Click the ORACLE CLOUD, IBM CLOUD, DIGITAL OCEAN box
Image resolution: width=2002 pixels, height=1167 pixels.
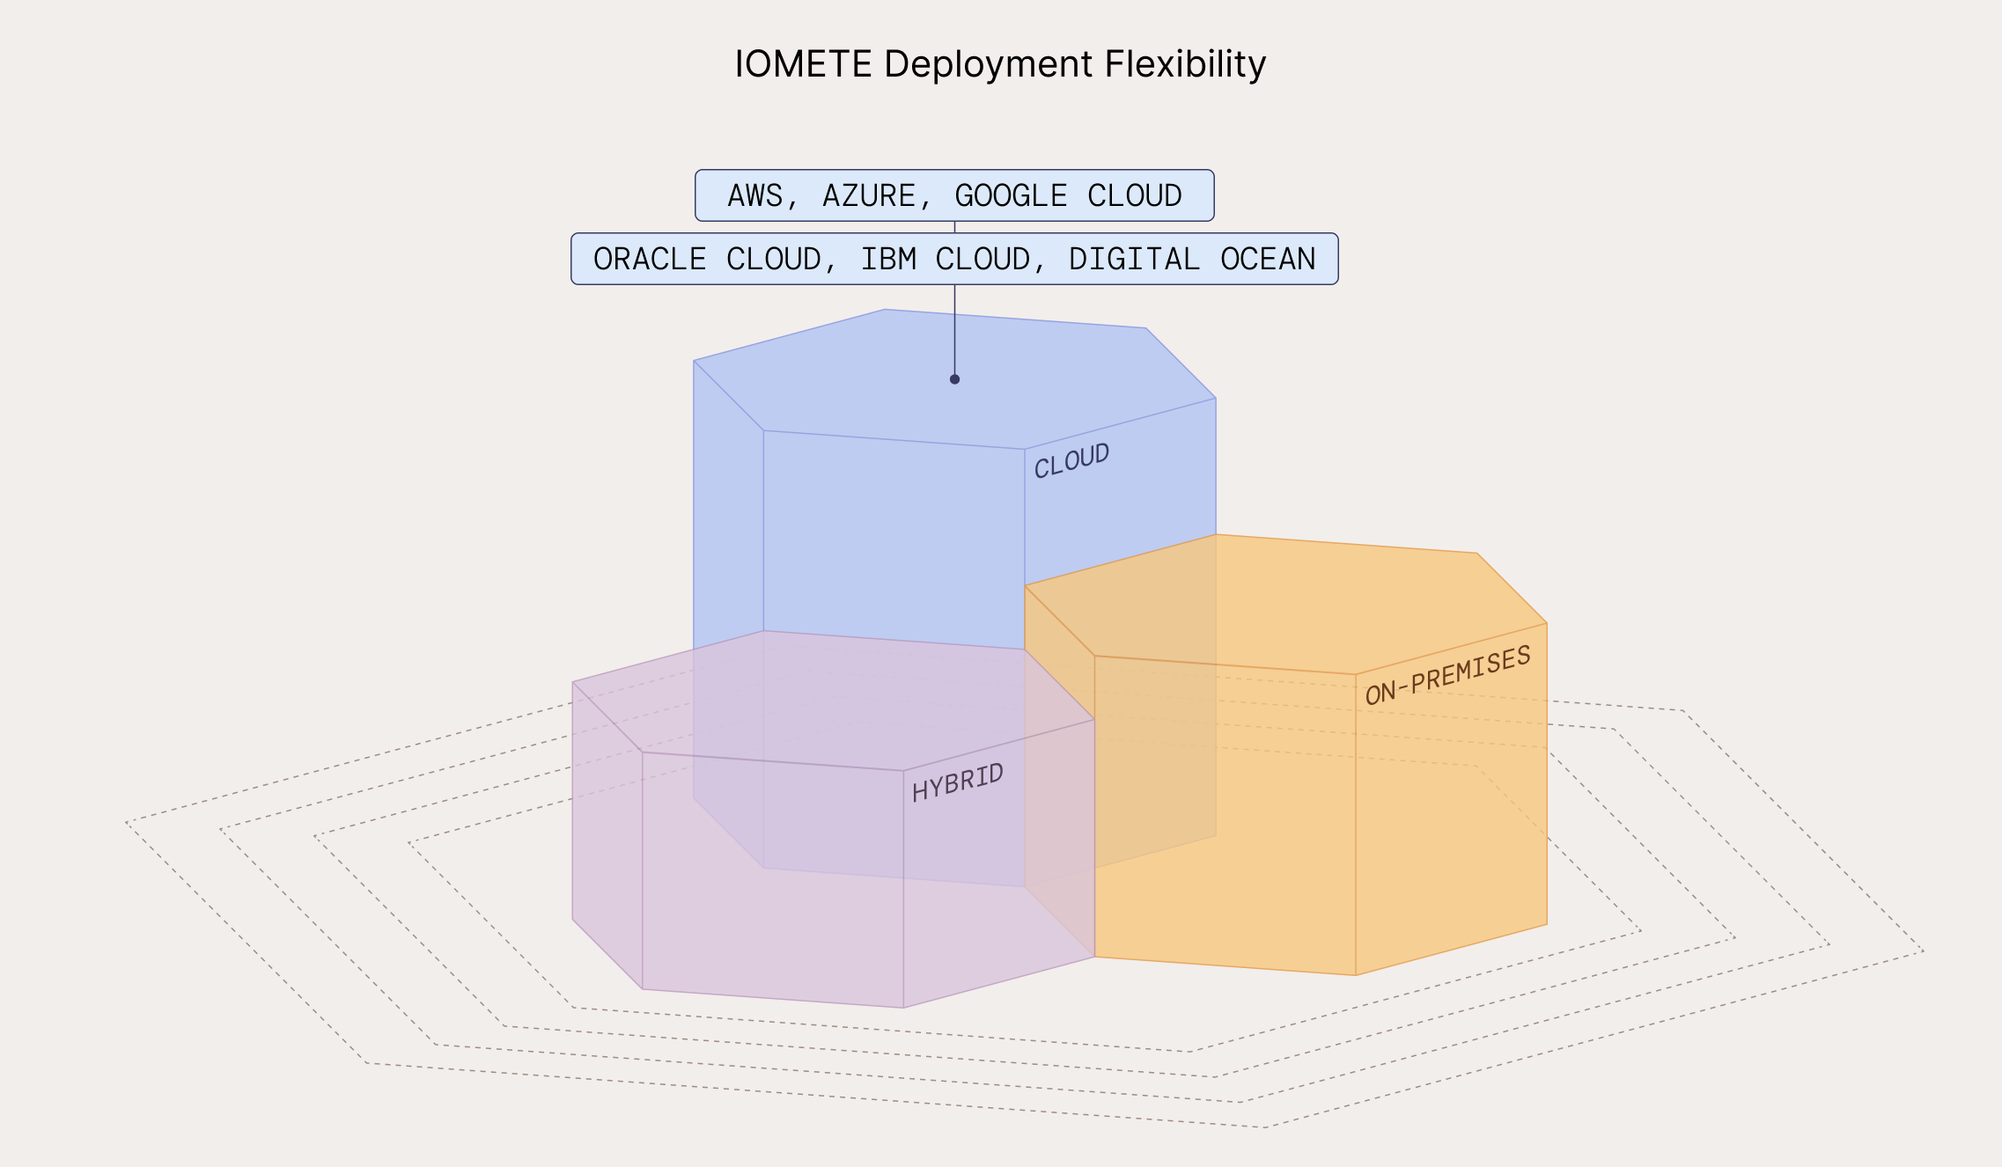pos(955,259)
